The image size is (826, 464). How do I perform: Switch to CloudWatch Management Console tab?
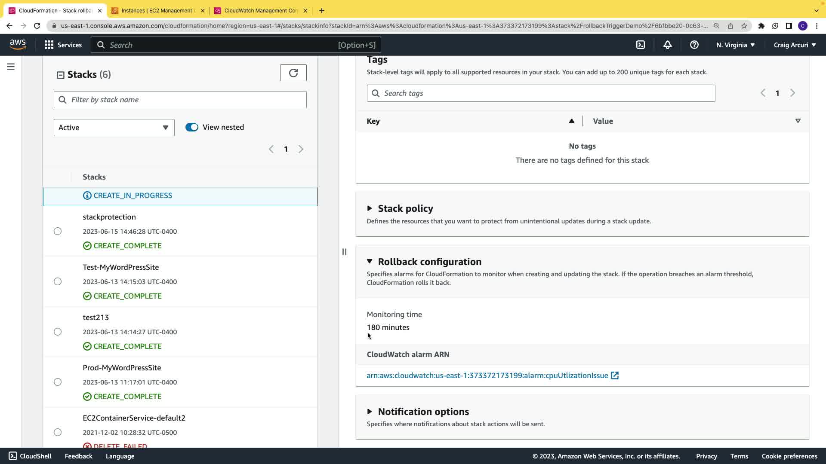tap(261, 10)
